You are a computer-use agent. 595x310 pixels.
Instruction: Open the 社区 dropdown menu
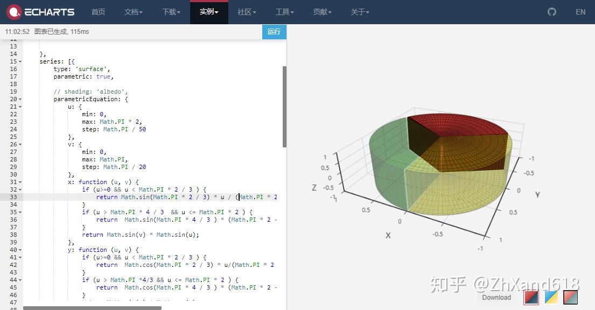click(247, 11)
